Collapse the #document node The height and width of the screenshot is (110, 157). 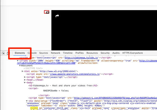point(20,66)
